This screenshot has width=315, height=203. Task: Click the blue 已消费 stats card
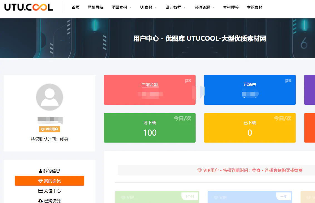(x=250, y=90)
